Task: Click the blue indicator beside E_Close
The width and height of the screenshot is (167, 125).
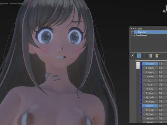Action: pos(141,93)
